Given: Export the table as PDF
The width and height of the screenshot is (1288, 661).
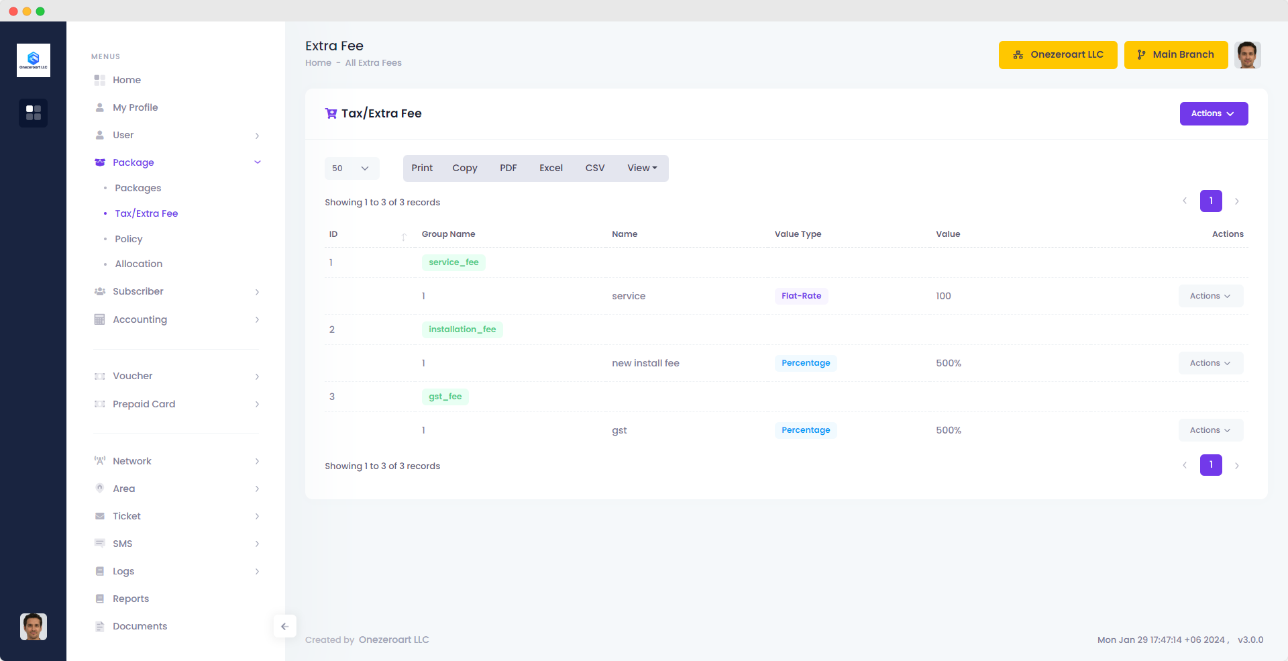Looking at the screenshot, I should click(508, 168).
